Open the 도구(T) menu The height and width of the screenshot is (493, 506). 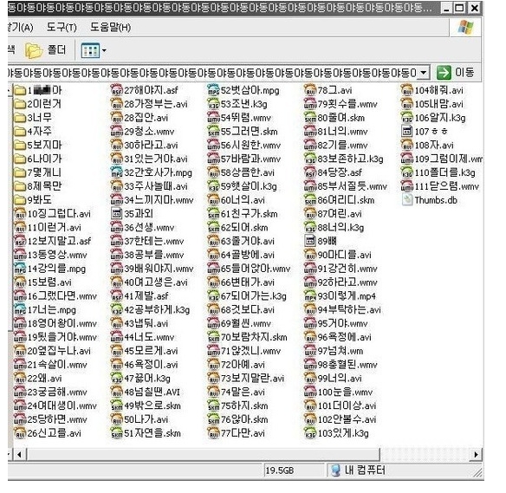click(62, 28)
